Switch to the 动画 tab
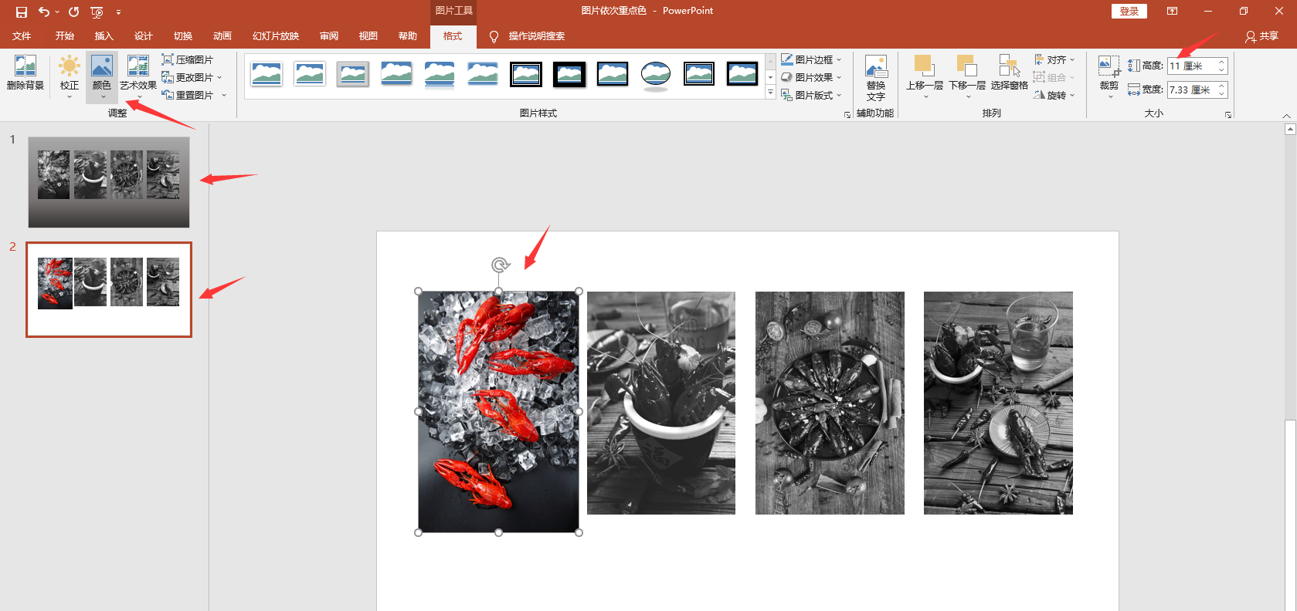The width and height of the screenshot is (1297, 611). (222, 36)
